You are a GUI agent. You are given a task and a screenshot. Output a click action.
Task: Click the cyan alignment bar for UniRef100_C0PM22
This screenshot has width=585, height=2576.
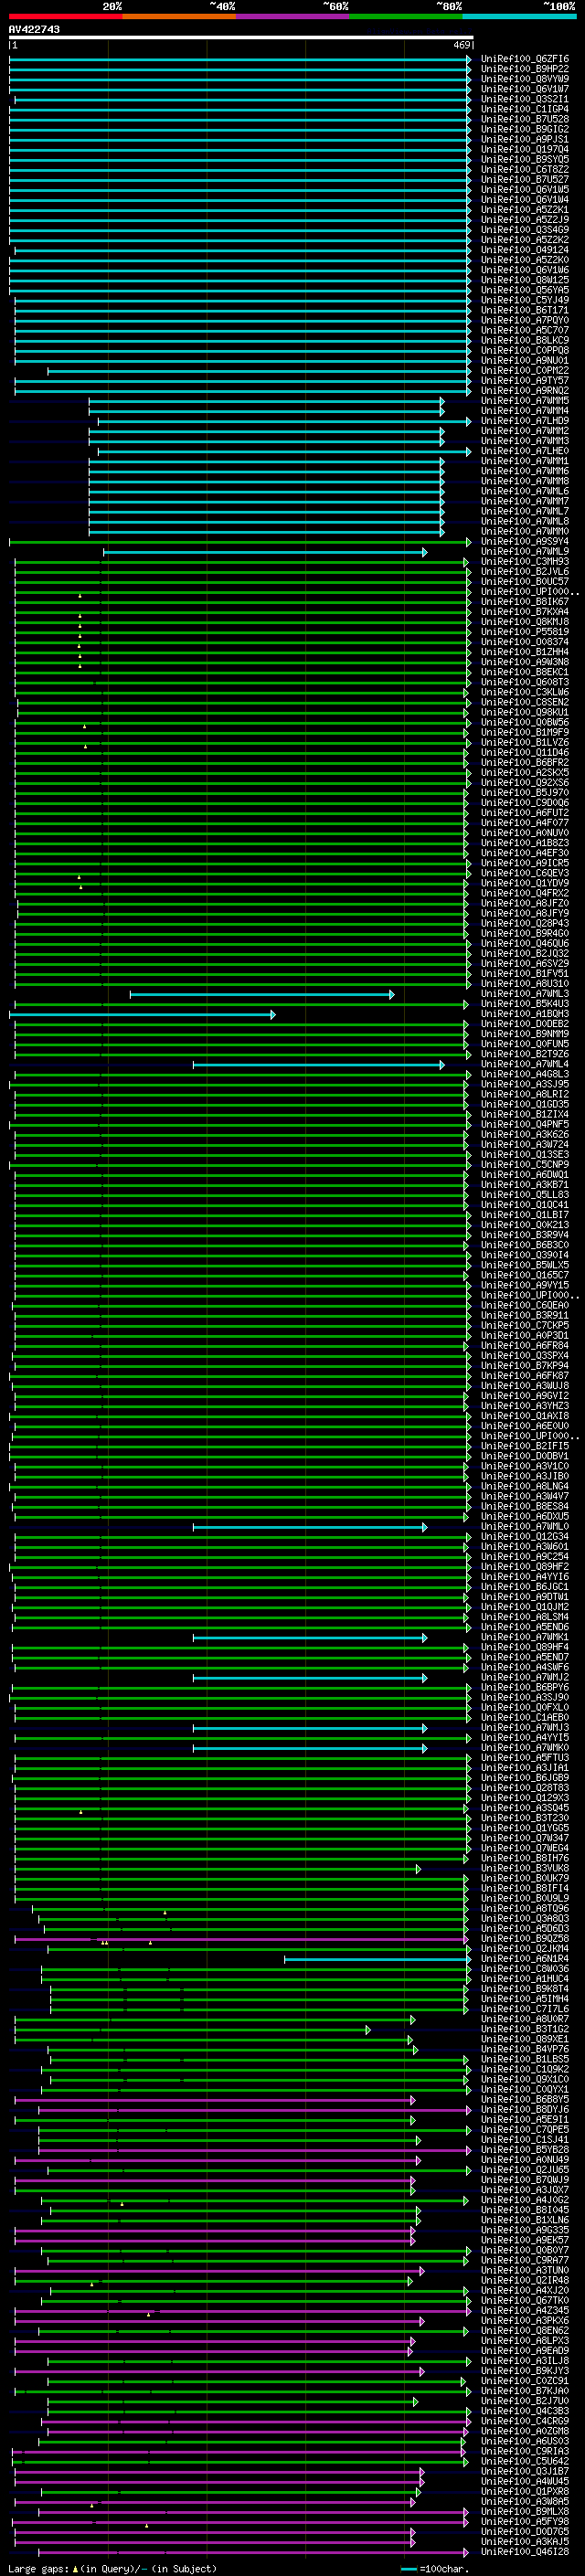259,372
